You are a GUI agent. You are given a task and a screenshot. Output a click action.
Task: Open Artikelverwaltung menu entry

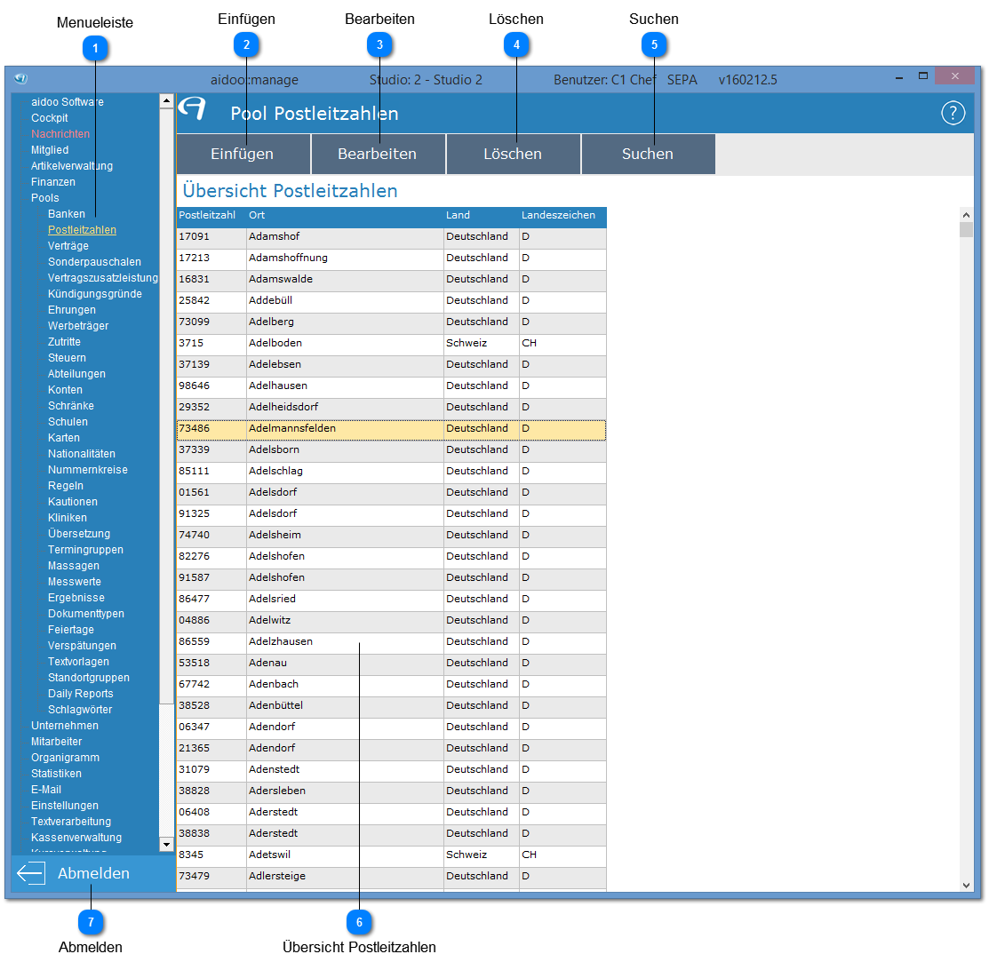[x=72, y=166]
